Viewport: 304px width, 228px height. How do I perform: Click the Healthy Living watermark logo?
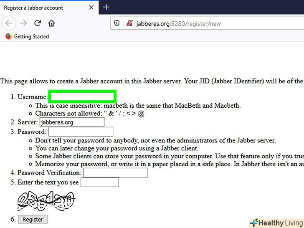[277, 223]
